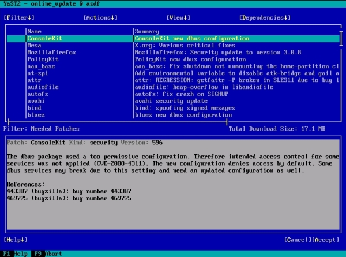Screen dimensions: 346x257
Task: Click summary 'MozillaFirefox: Security update to version 3.0.8'
Action: tap(218, 53)
